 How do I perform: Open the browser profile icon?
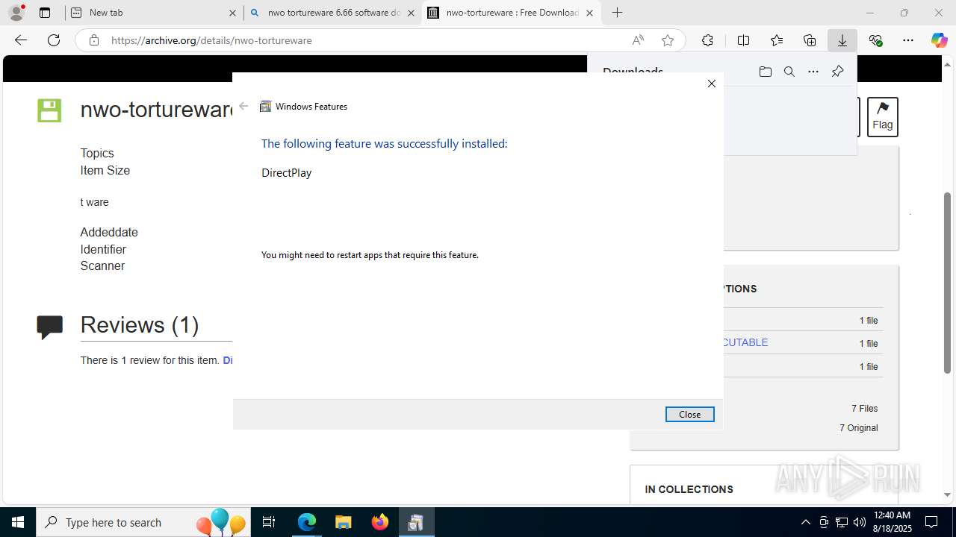click(16, 13)
